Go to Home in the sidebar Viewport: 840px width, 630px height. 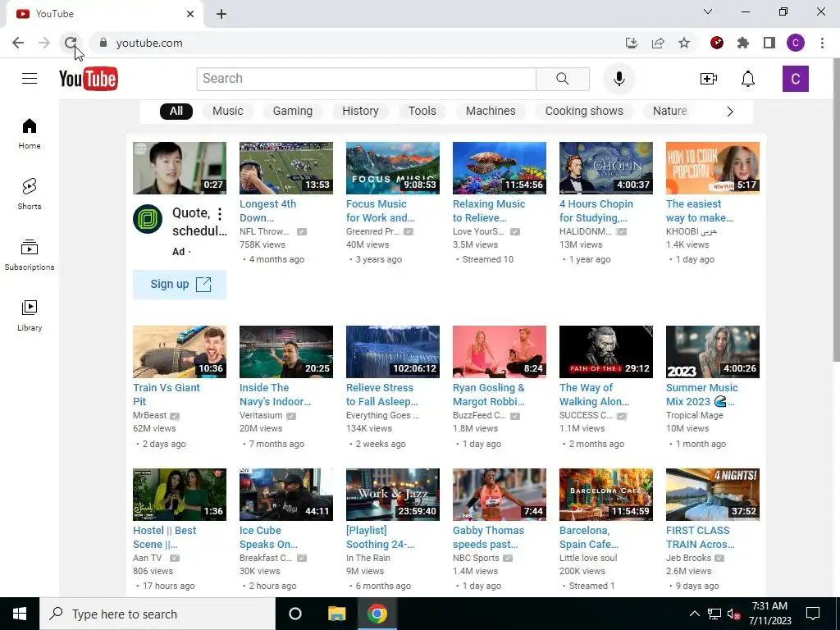(30, 134)
